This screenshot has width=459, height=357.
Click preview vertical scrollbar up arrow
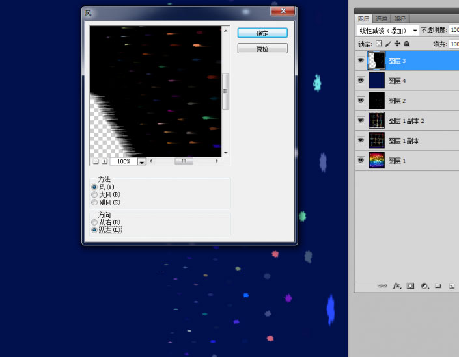point(226,31)
